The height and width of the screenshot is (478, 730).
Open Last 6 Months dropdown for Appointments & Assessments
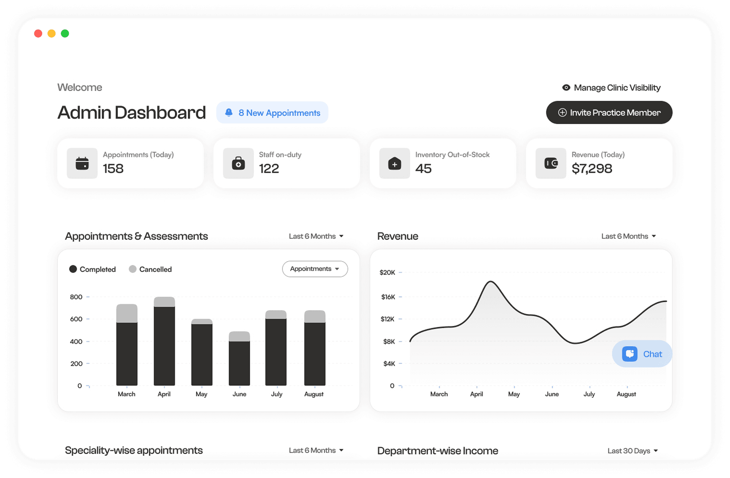click(316, 236)
